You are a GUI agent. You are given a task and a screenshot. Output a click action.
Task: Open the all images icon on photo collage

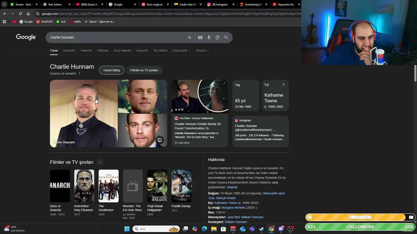[x=160, y=140]
